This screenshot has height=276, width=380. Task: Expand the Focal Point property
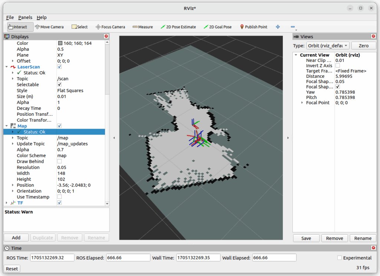click(x=302, y=103)
